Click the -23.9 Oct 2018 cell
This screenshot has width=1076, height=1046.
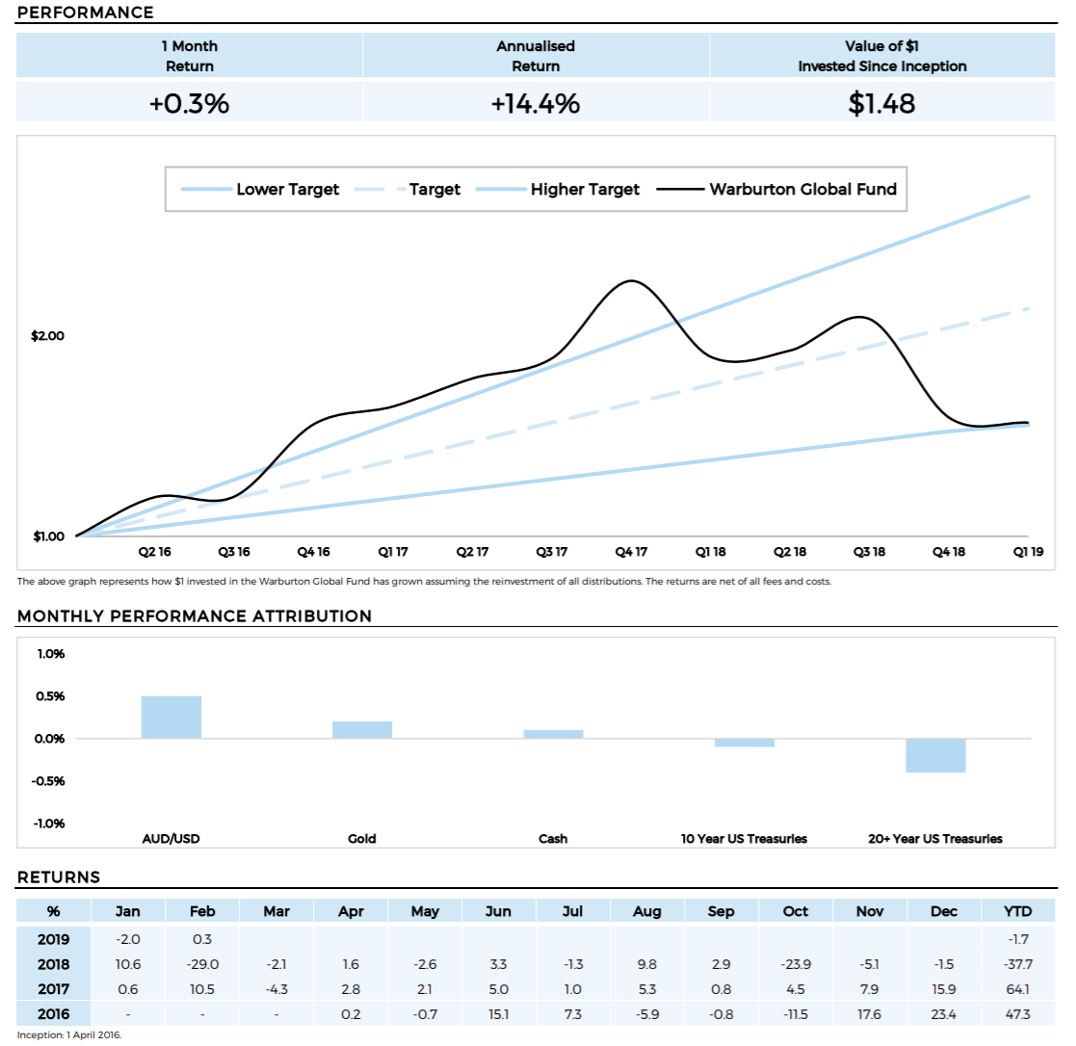796,964
